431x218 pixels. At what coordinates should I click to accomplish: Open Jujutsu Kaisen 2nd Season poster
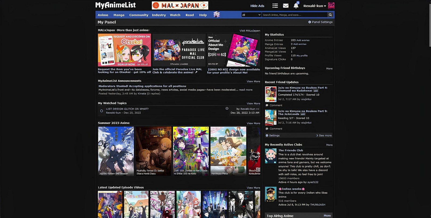[116, 151]
